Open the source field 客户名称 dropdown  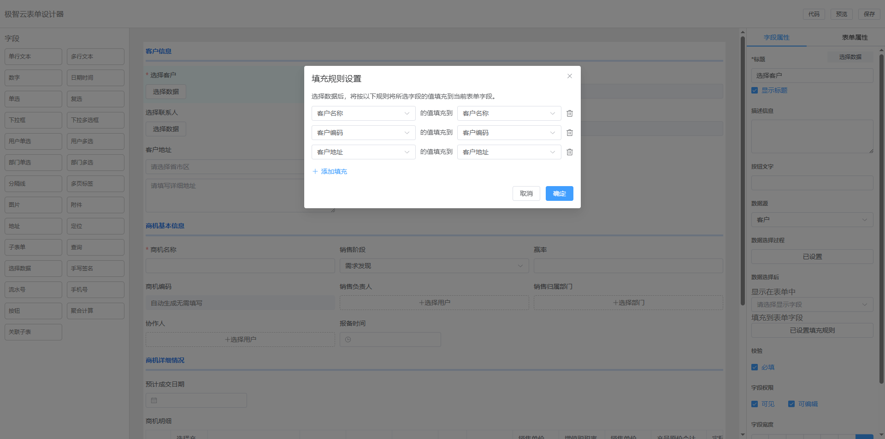click(x=363, y=113)
